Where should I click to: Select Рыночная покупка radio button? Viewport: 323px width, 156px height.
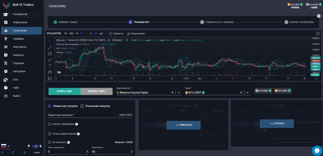(x=82, y=106)
